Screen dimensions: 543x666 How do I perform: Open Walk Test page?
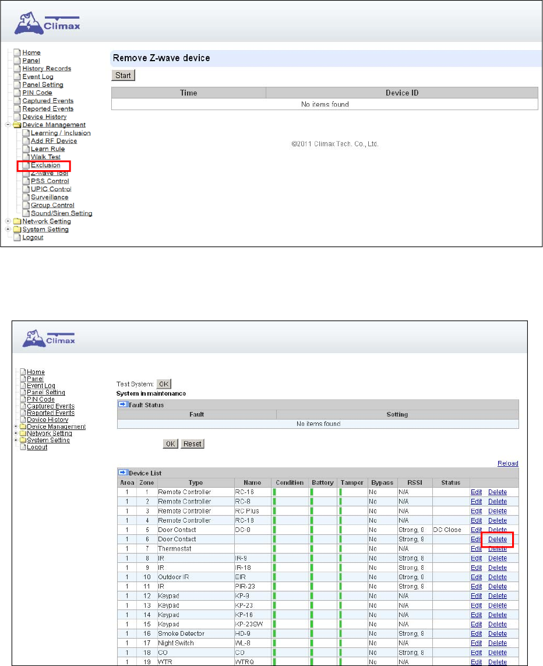coord(45,157)
